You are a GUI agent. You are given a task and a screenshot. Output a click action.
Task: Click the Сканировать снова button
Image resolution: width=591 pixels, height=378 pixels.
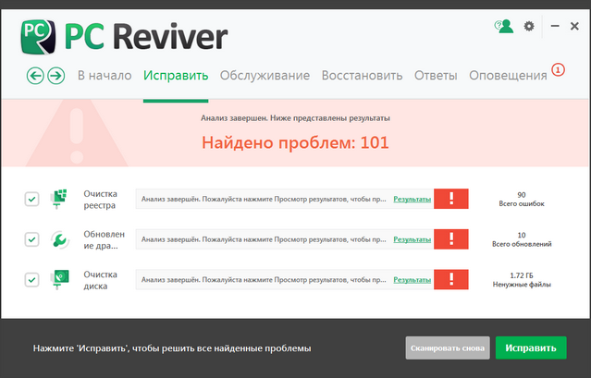[x=448, y=348]
